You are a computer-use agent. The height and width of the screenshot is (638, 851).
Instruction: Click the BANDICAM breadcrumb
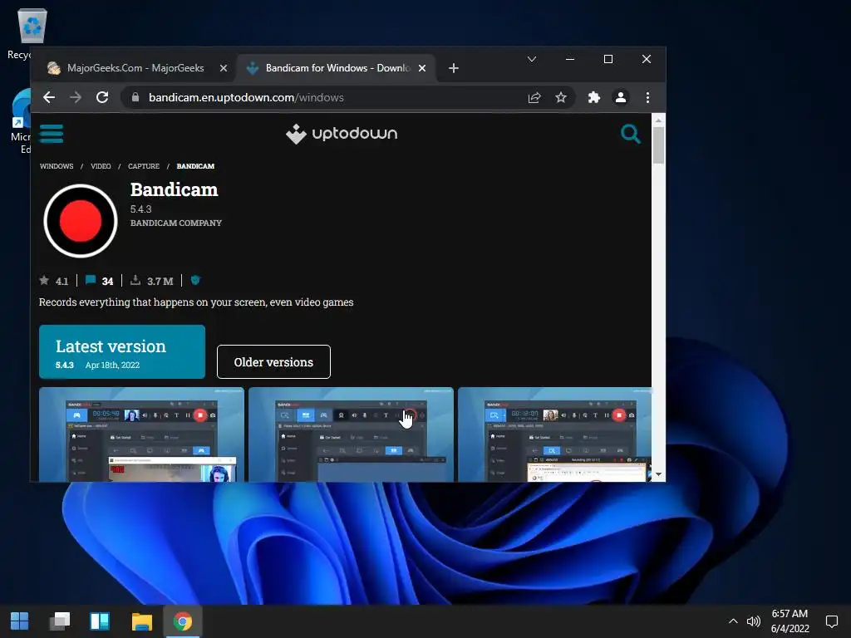click(195, 166)
